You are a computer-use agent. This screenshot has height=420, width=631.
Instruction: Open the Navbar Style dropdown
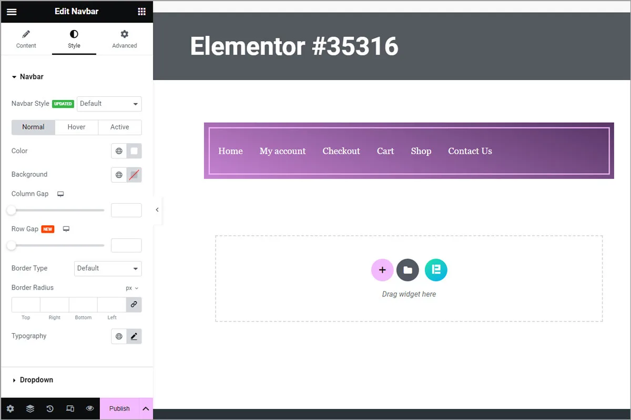pyautogui.click(x=109, y=104)
